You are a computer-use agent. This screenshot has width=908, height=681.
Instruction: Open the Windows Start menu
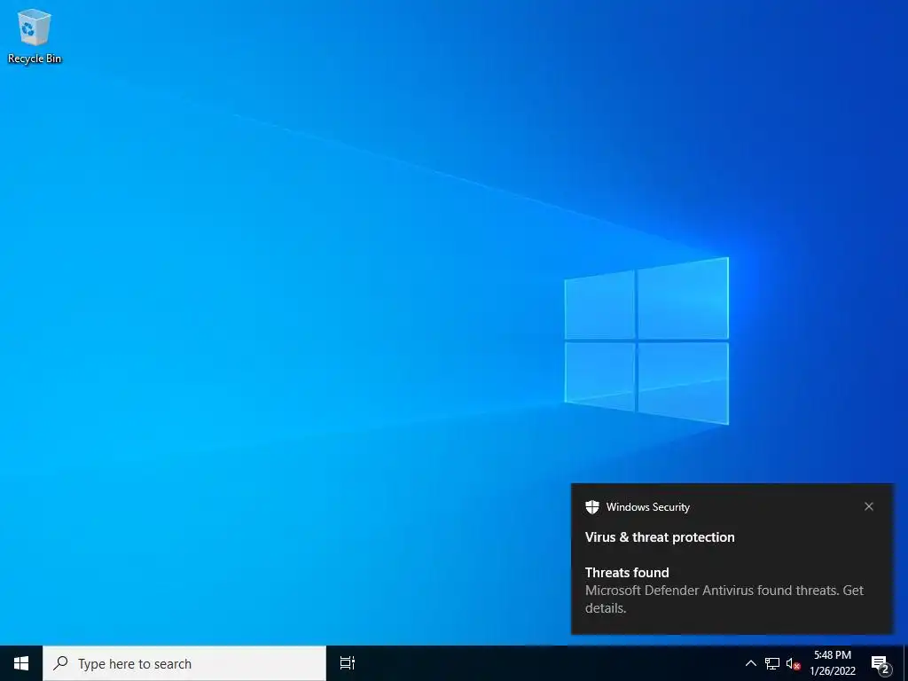click(x=21, y=663)
